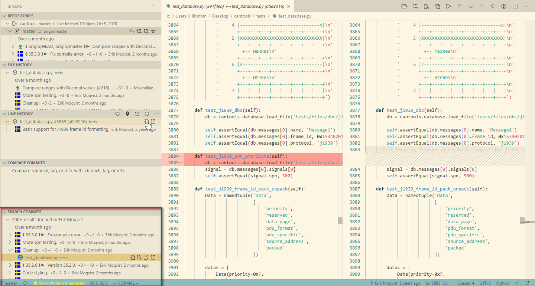The height and width of the screenshot is (286, 535).
Task: Go to next change with down arrow
Action: pyautogui.click(x=471, y=6)
